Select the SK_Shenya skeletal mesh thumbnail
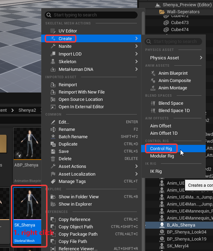Viewport: 213px width, 251px height. (x=27, y=203)
